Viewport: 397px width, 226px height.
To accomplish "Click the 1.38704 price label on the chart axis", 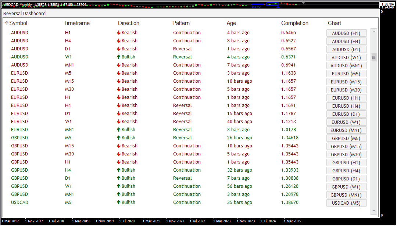I will [387, 4].
